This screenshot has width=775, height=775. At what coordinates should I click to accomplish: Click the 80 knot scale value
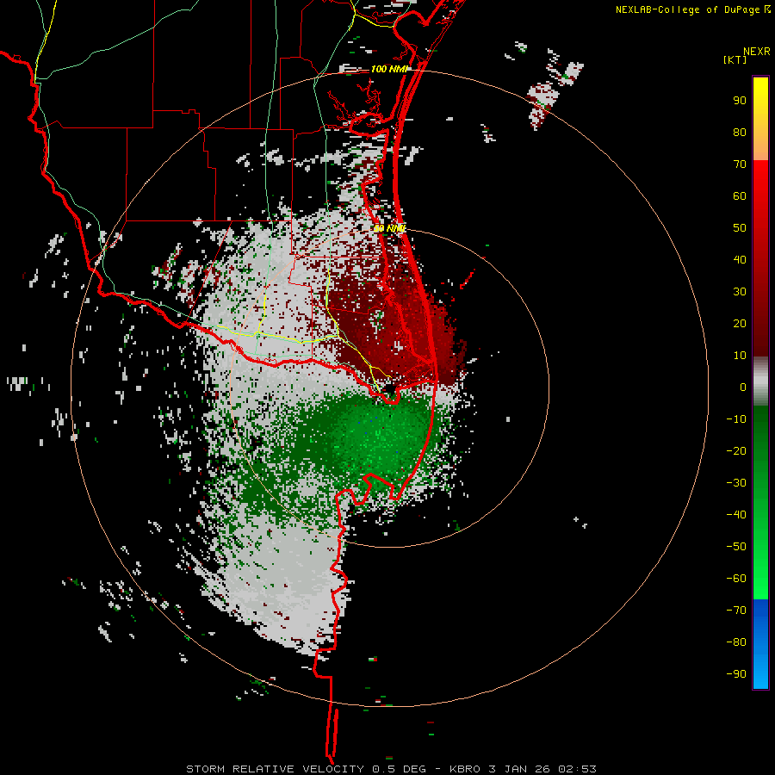tap(740, 133)
